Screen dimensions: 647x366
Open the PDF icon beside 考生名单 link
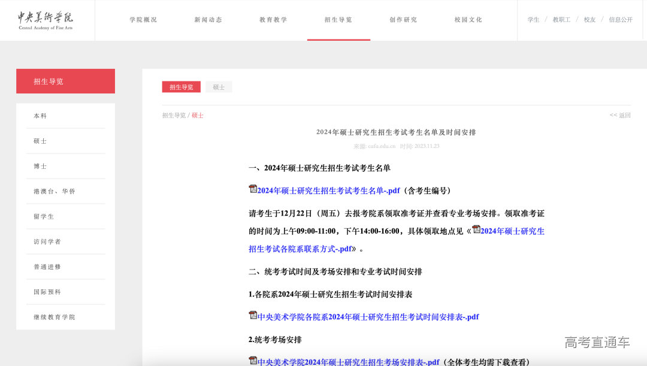[253, 189]
